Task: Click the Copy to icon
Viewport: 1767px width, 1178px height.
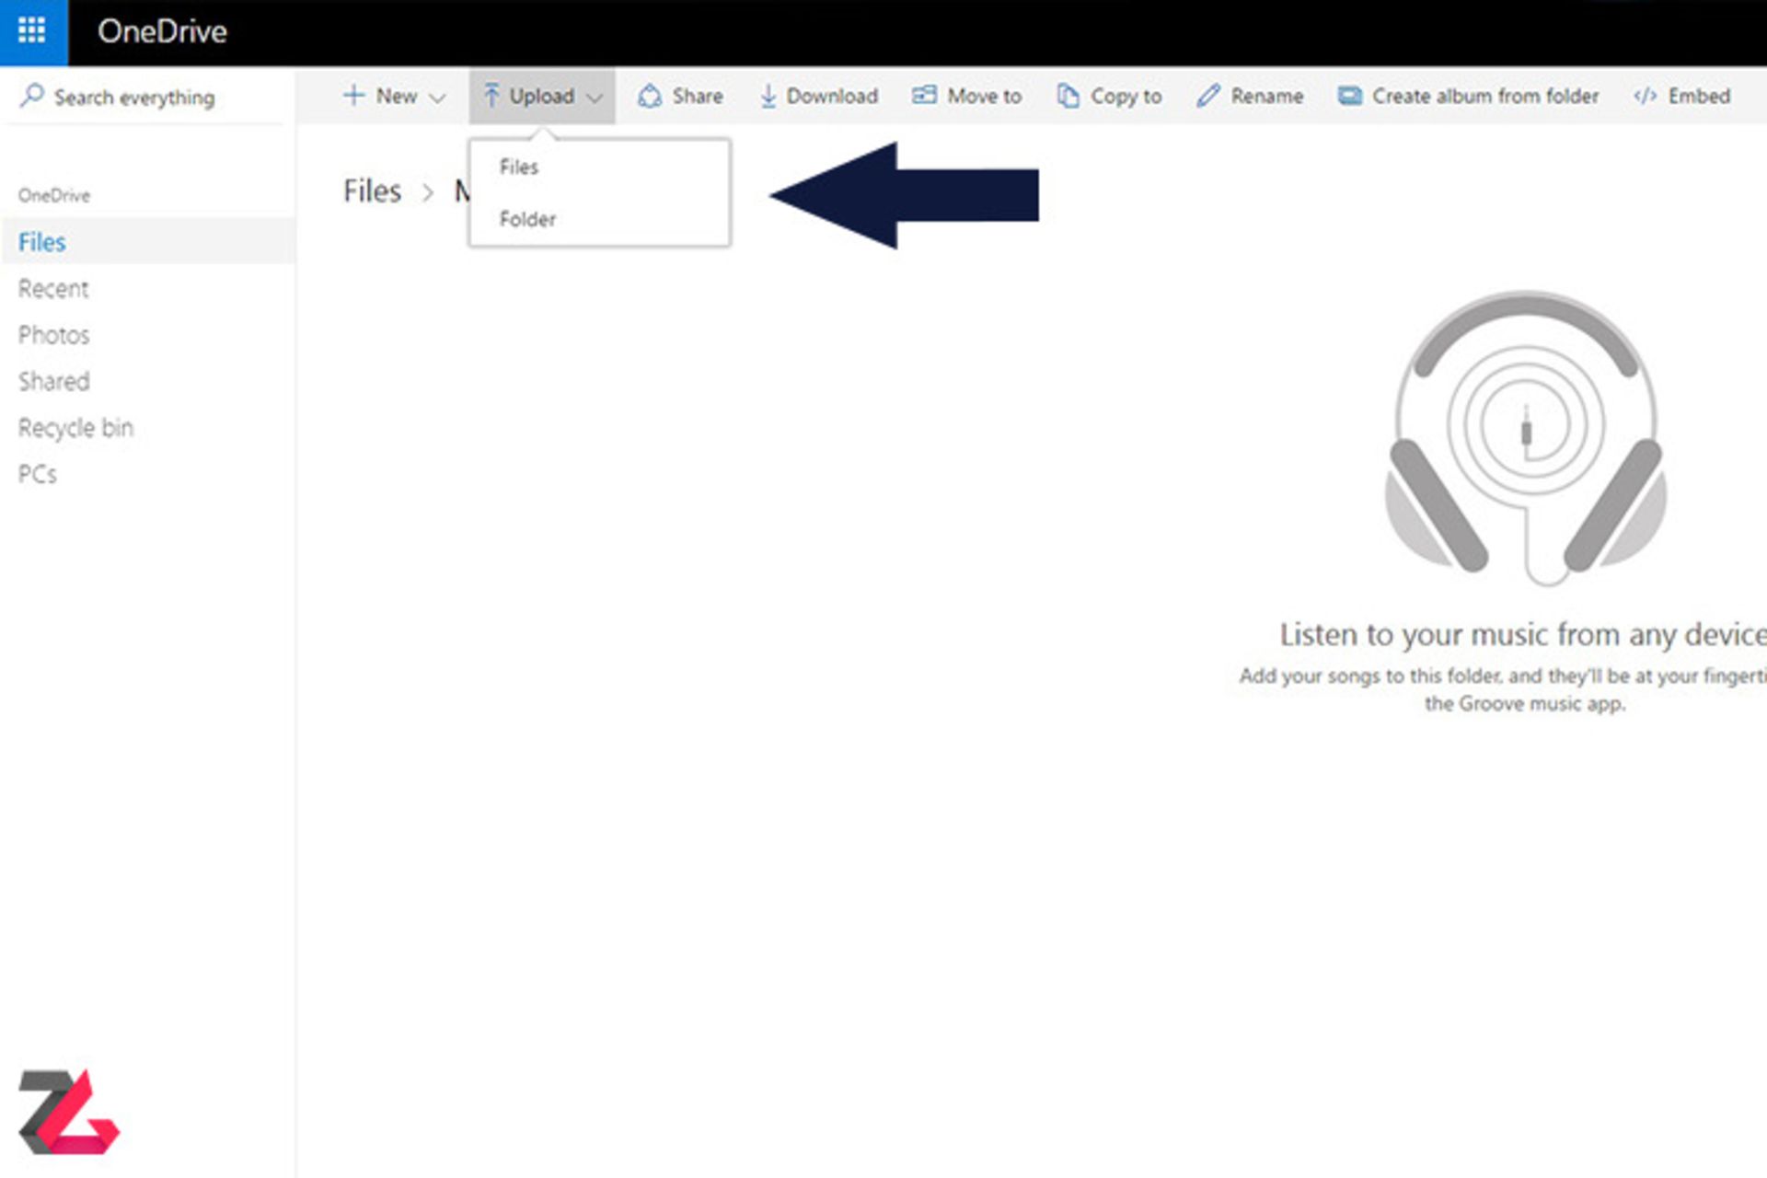Action: click(1068, 96)
